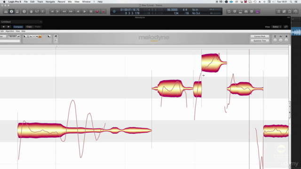Screen dimensions: 301x169
Task: Open Melodyne Help menu
Action: 23,31
